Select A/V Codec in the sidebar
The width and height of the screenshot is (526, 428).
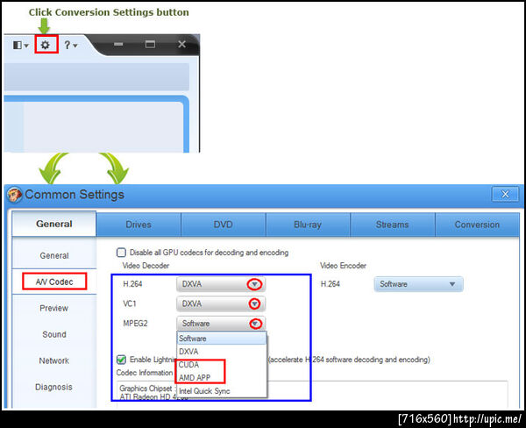(54, 282)
